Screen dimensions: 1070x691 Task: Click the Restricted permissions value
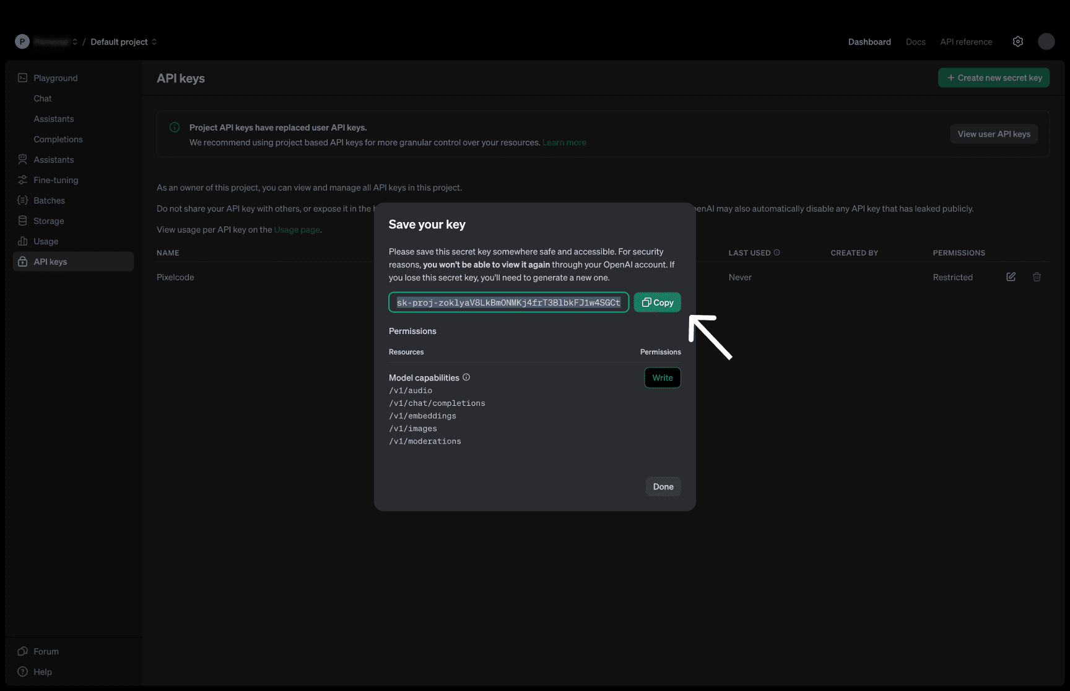(x=953, y=277)
